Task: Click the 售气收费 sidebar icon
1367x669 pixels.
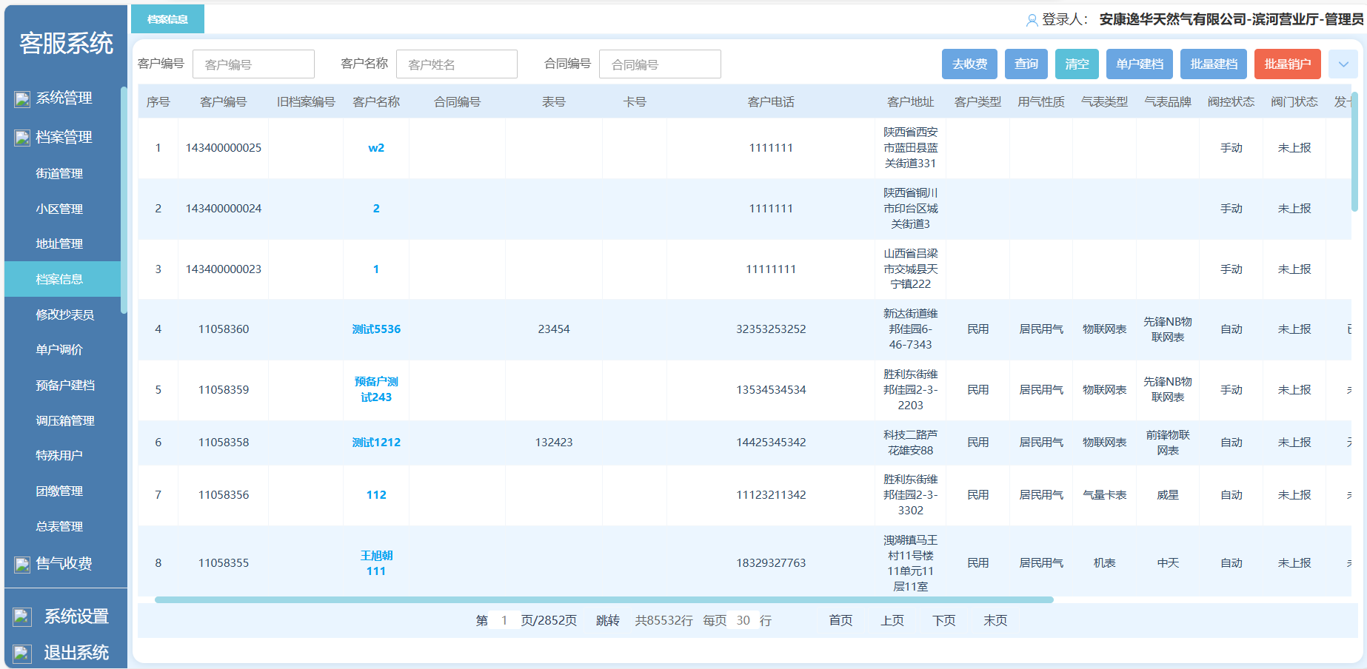Action: pos(22,565)
